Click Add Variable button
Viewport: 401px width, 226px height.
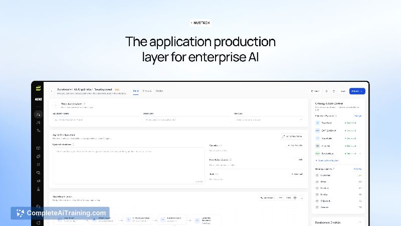click(295, 145)
